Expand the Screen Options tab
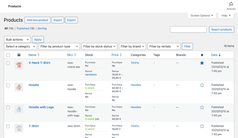Image resolution: width=238 pixels, height=138 pixels. click(x=202, y=16)
